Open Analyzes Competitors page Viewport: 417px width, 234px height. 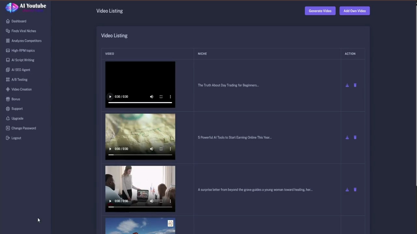(x=26, y=41)
